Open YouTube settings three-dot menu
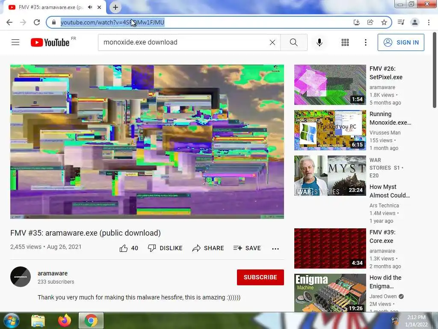 tap(365, 42)
